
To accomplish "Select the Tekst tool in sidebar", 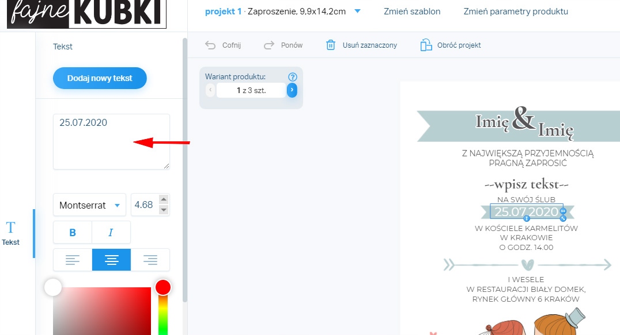I will (x=11, y=233).
